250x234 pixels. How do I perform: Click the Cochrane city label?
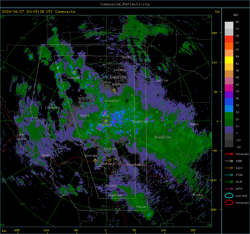tap(91, 156)
